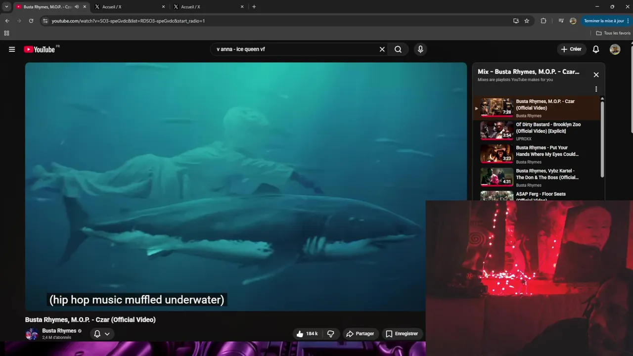Open the YouTube notifications bell
633x356 pixels.
(596, 49)
